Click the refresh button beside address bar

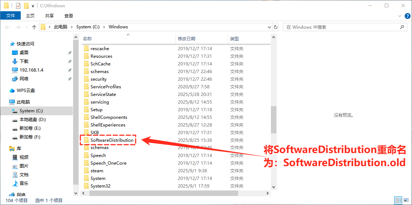[x=276, y=27]
